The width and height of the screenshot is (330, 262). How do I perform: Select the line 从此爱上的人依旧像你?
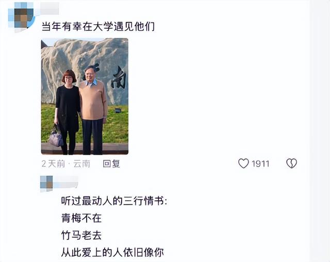[x=112, y=252]
